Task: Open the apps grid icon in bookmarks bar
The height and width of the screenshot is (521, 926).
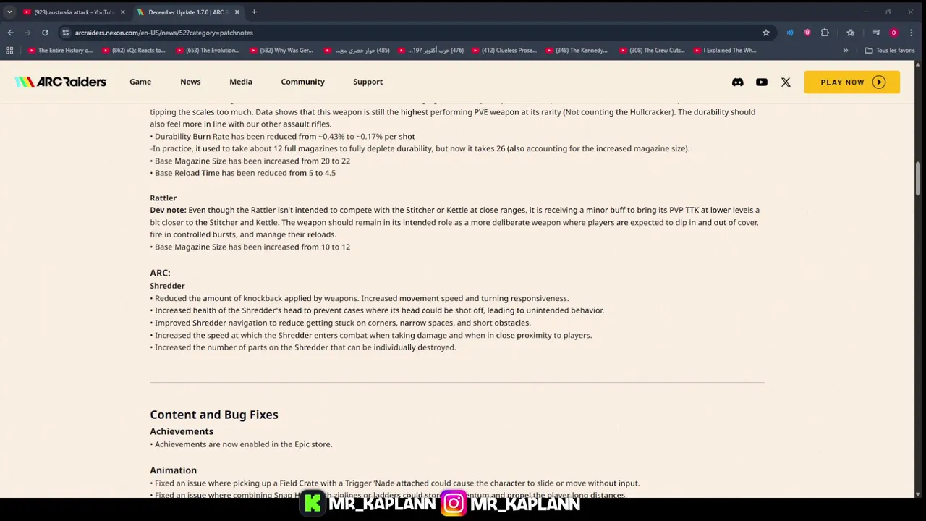Action: [9, 51]
